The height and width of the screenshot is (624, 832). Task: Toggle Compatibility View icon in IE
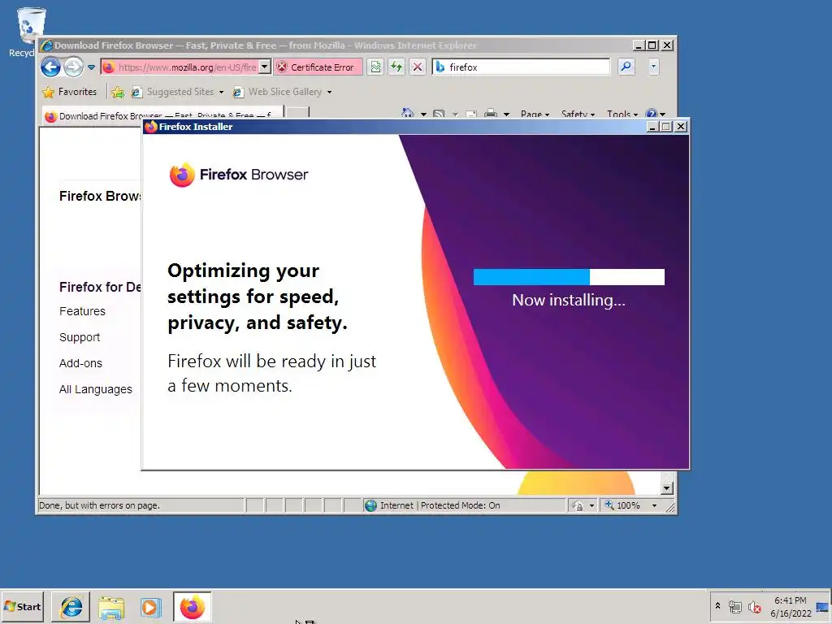375,67
